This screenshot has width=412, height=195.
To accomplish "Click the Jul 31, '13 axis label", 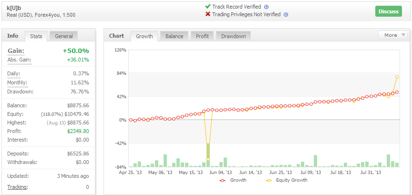I will point(371,173).
